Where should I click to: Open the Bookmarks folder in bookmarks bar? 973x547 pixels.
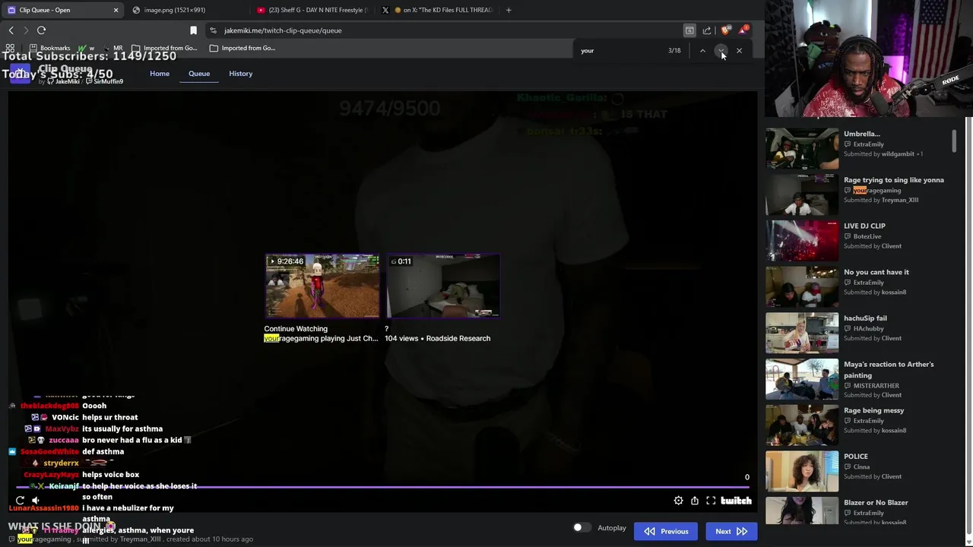(x=49, y=48)
